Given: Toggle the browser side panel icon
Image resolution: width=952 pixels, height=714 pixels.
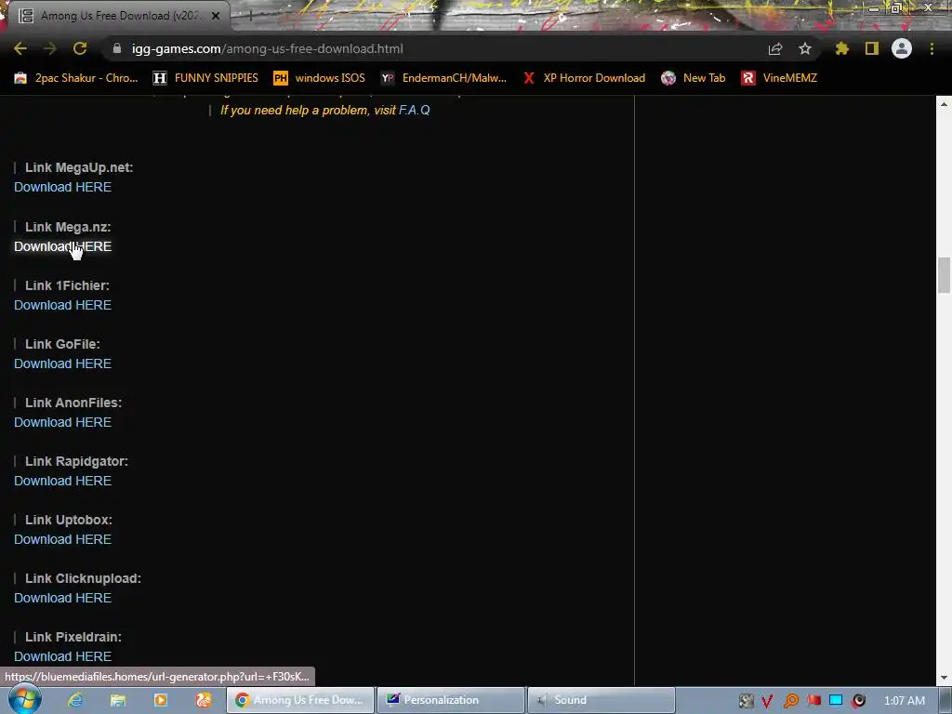Looking at the screenshot, I should pos(872,48).
